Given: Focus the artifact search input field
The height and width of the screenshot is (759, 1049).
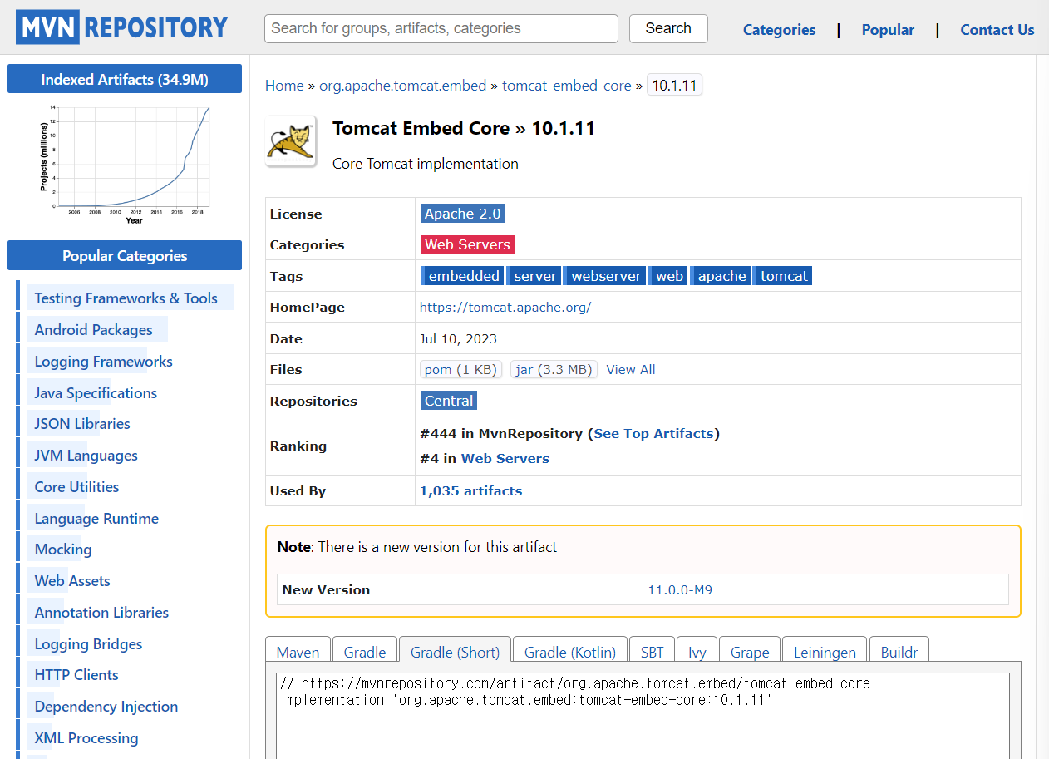Looking at the screenshot, I should [x=441, y=28].
